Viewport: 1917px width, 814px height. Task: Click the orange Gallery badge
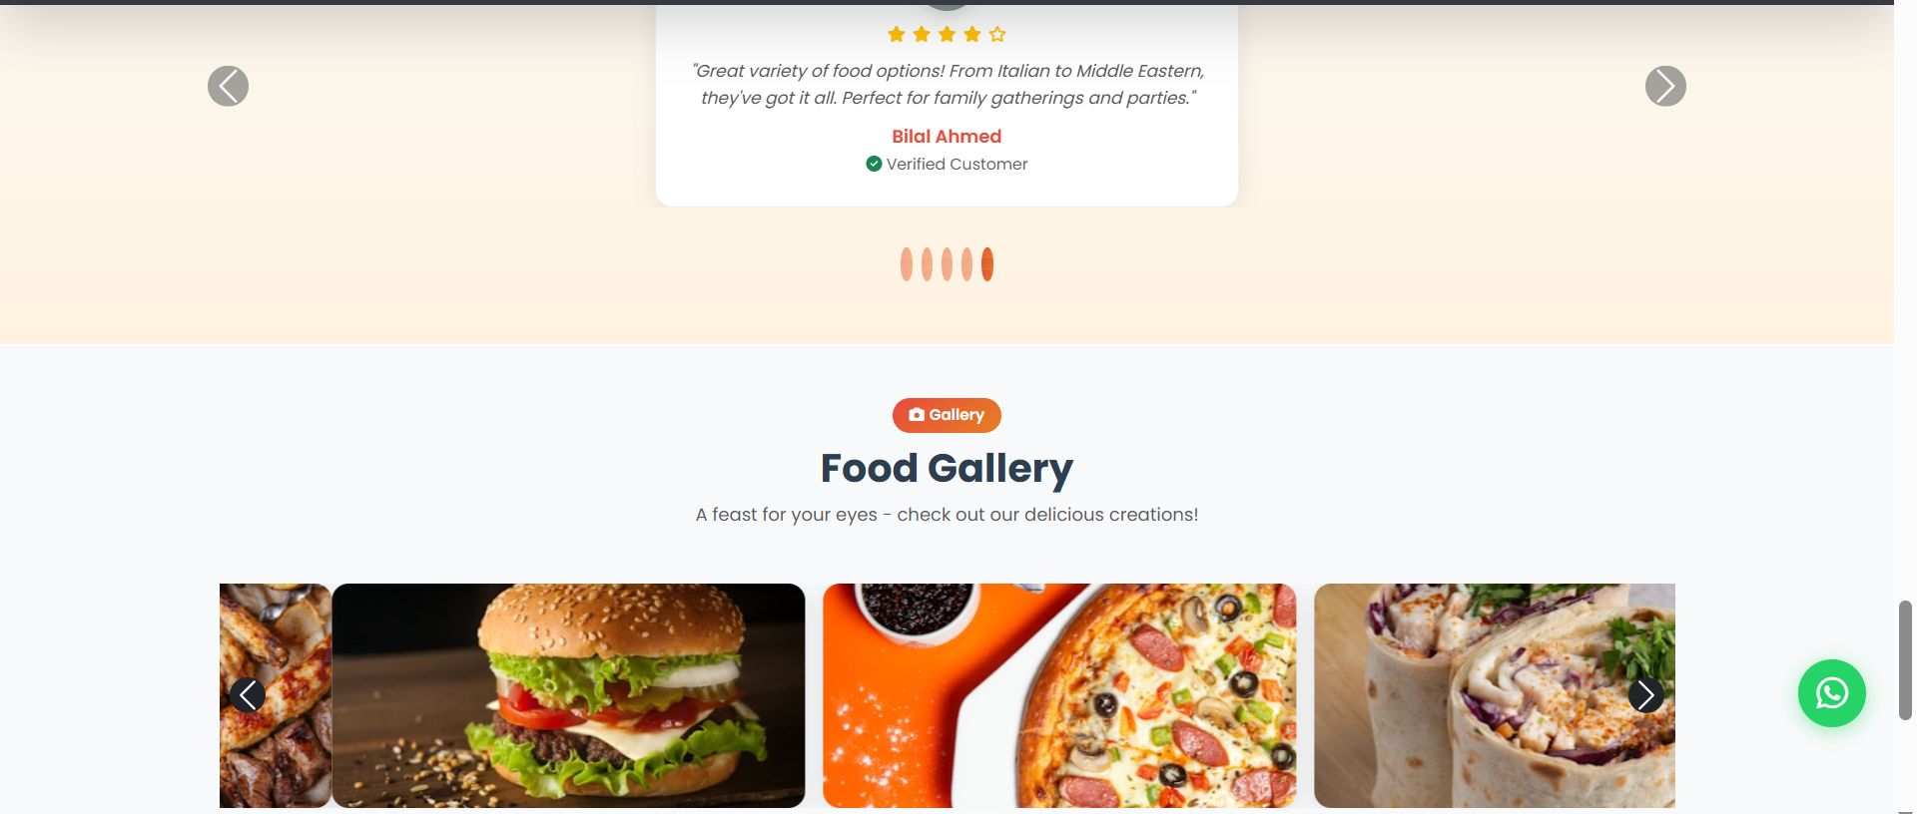click(947, 415)
